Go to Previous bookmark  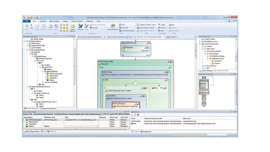162,28
